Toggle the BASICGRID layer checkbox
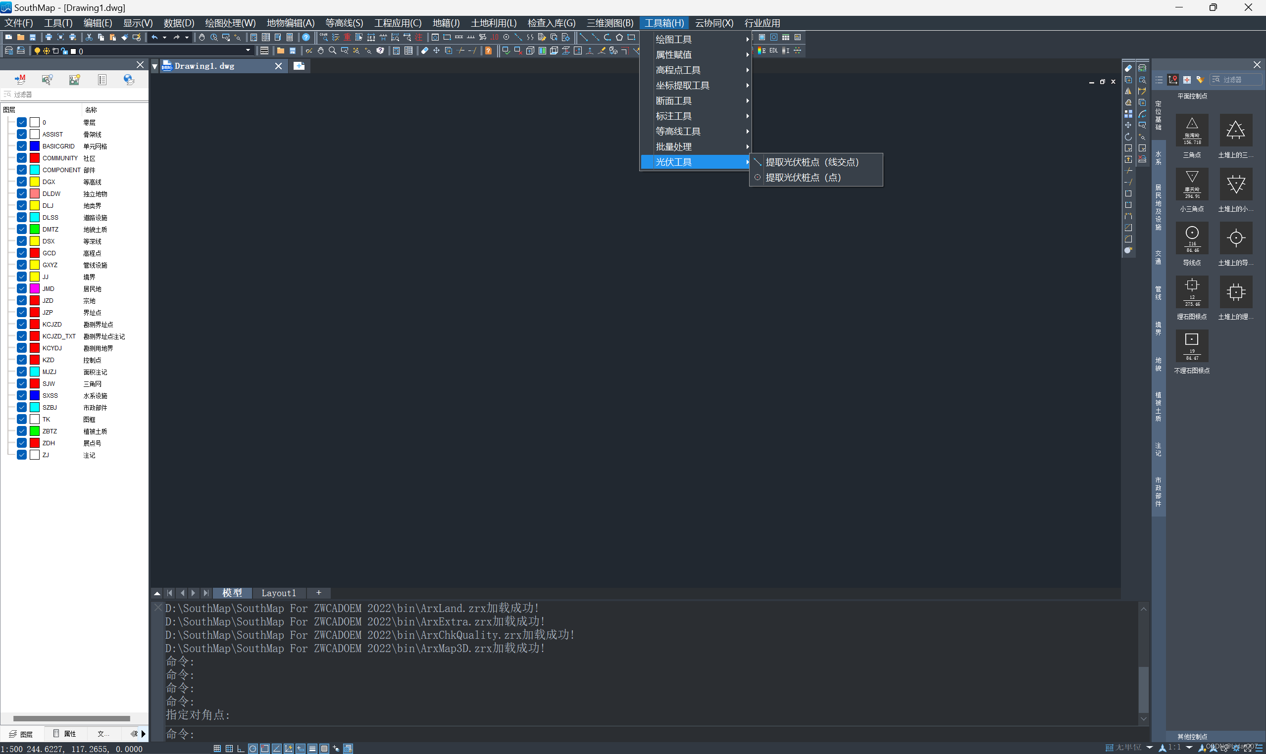 [22, 146]
